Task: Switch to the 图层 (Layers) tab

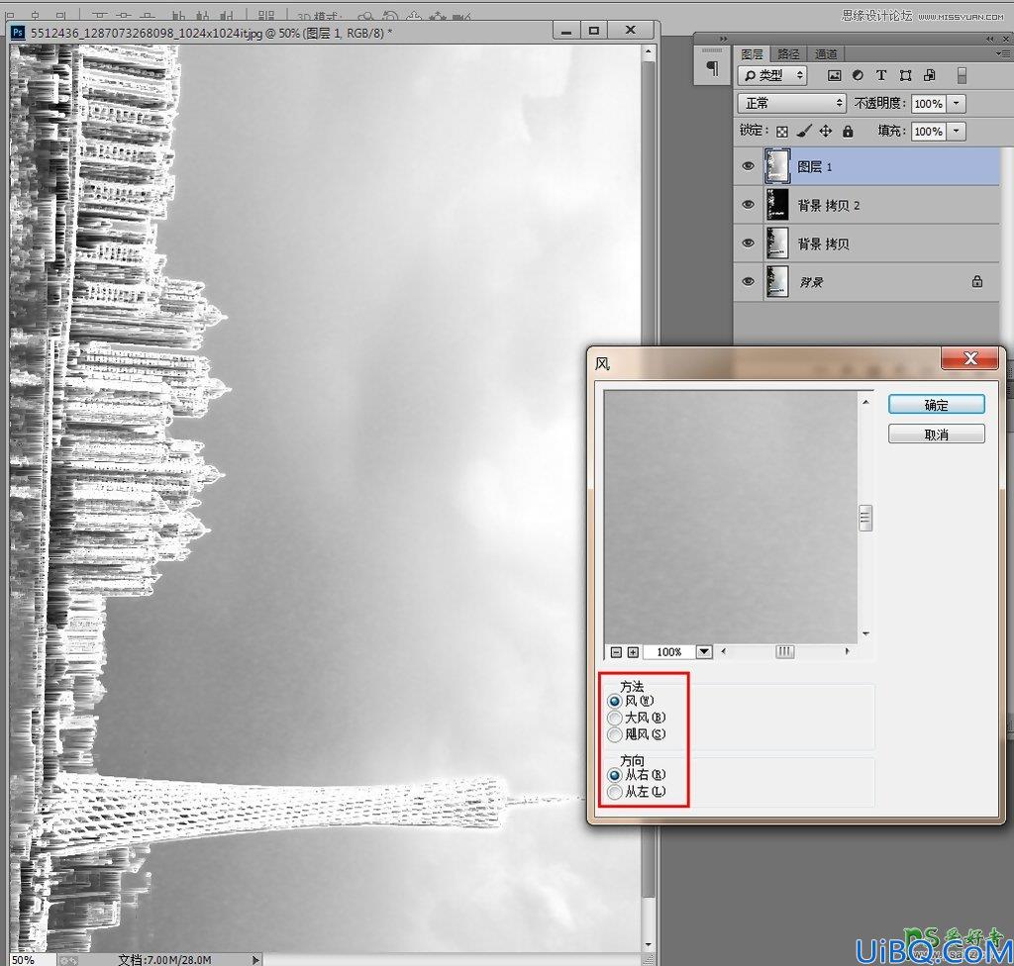Action: pos(753,54)
